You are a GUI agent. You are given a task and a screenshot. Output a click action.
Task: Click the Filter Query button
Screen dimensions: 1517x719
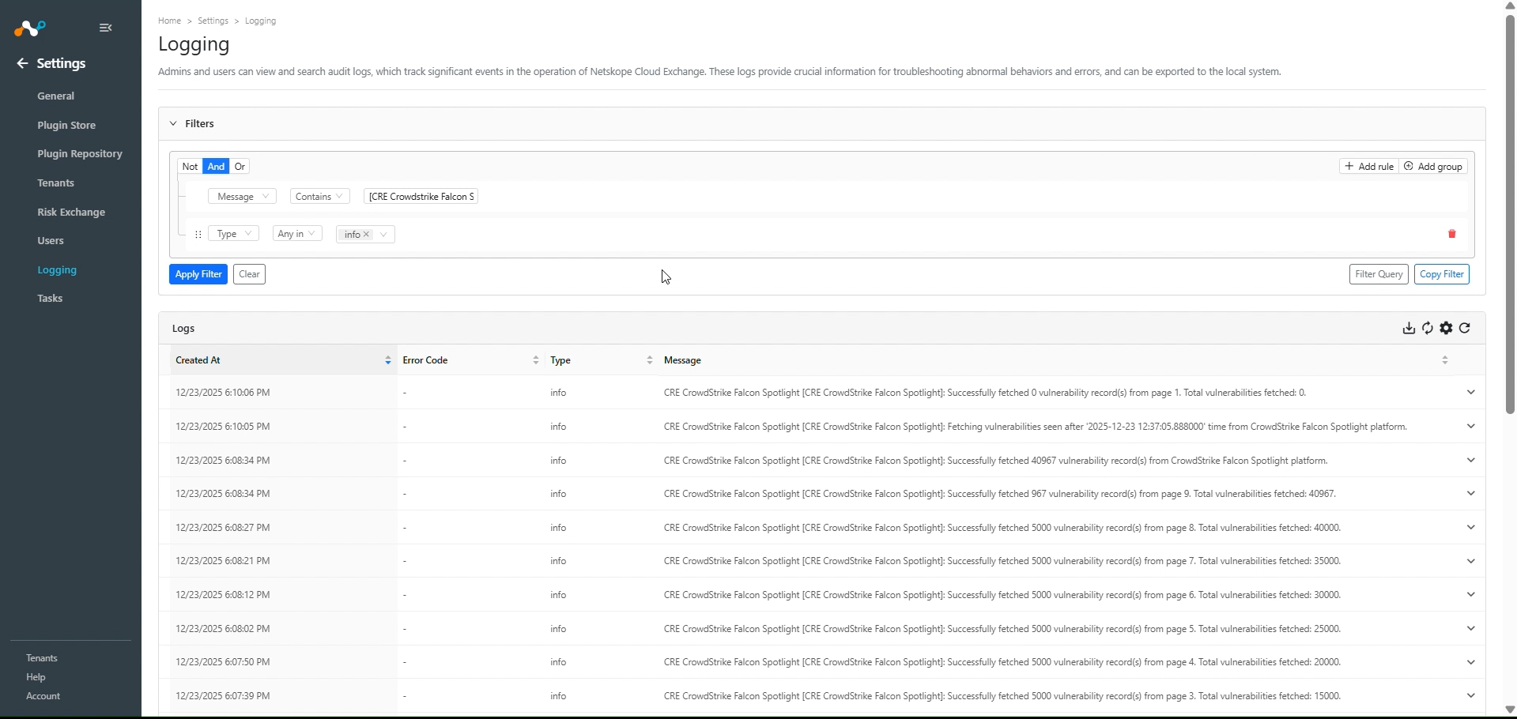pyautogui.click(x=1379, y=274)
